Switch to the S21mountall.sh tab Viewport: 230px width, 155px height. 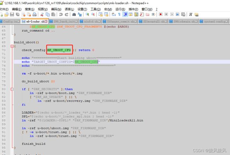point(153,22)
